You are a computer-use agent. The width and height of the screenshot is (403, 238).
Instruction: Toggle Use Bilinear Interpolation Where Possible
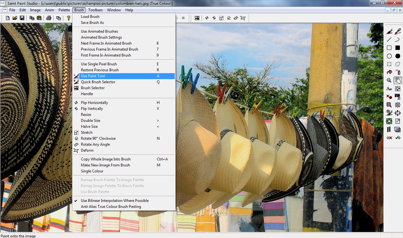[115, 201]
